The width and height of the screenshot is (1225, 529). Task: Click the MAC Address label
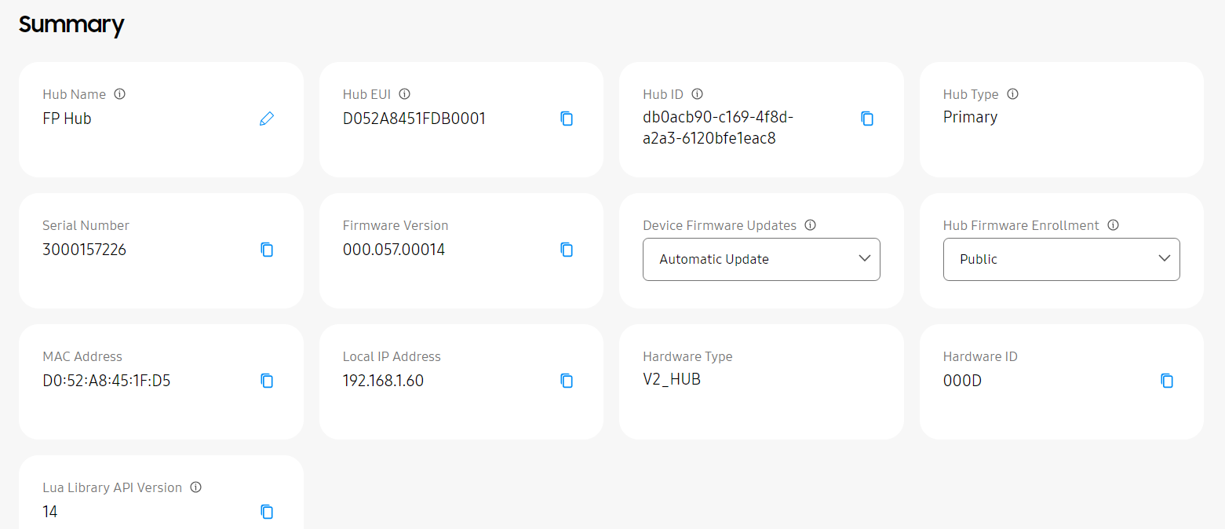pyautogui.click(x=82, y=356)
